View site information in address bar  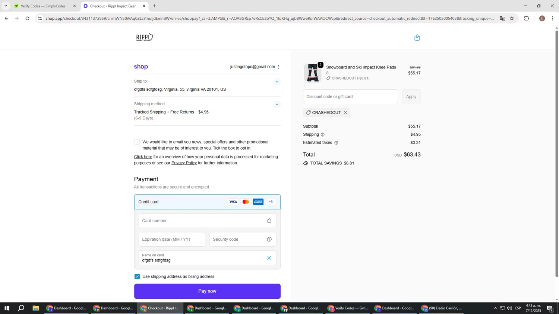(x=40, y=18)
